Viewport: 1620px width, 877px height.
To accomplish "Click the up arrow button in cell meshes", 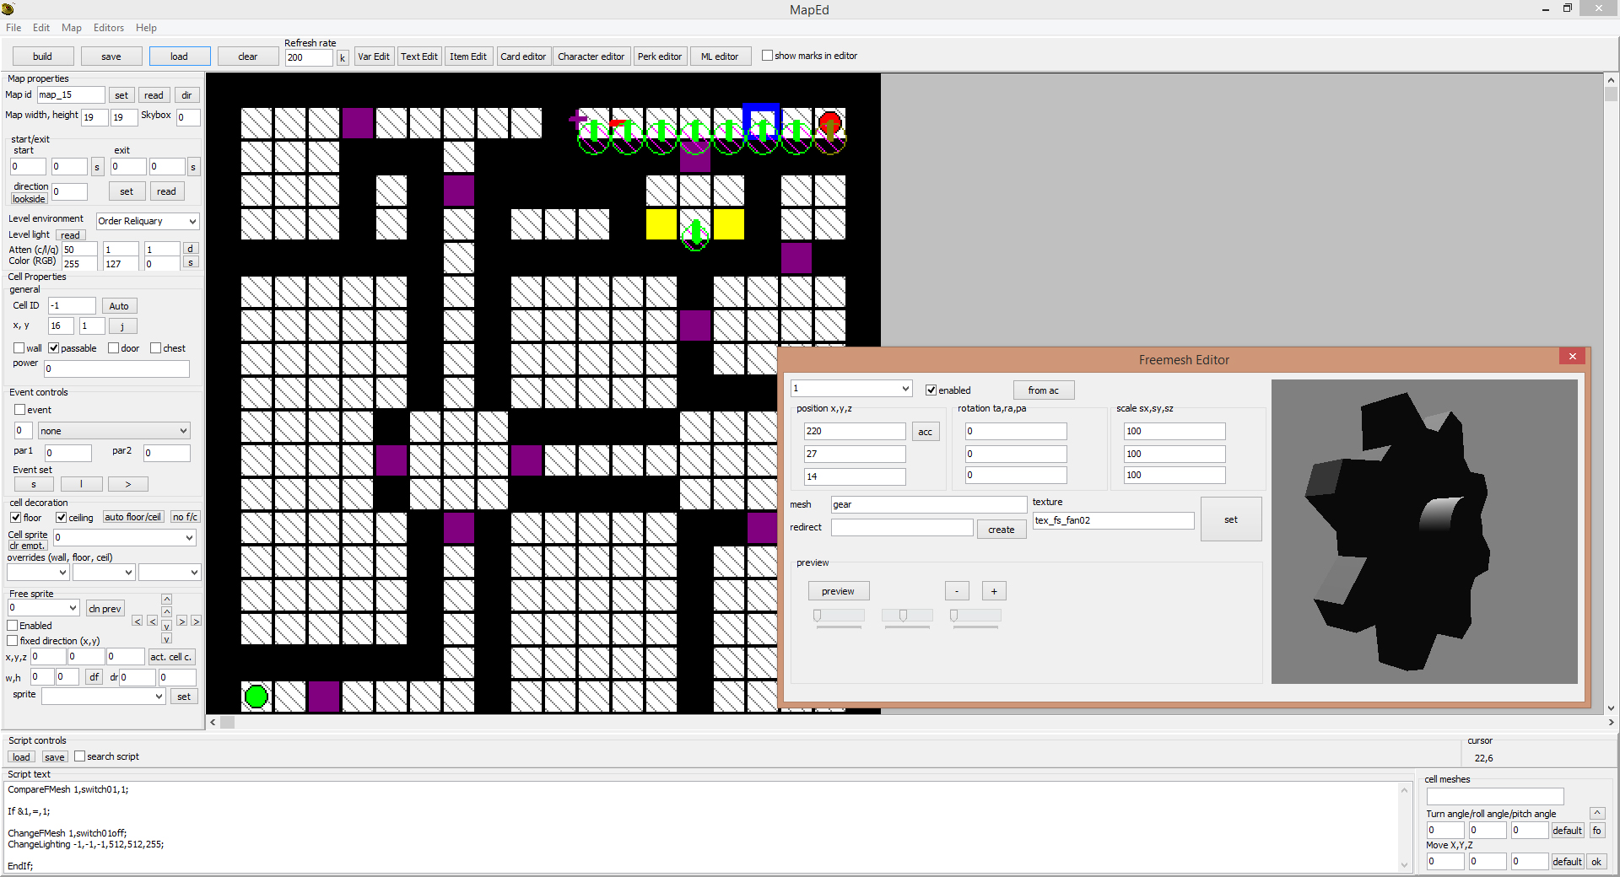I will pos(1597,813).
